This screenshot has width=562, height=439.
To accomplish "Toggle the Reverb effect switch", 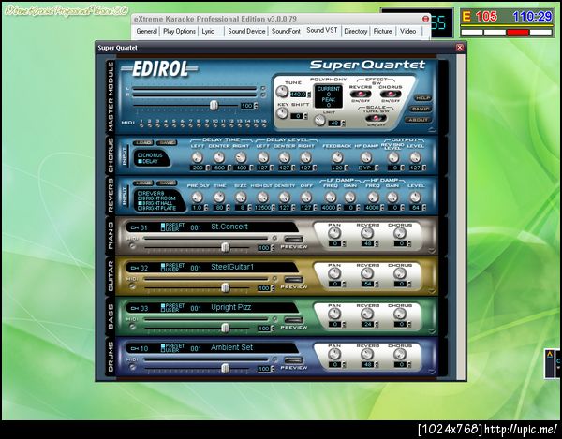I will tap(361, 95).
